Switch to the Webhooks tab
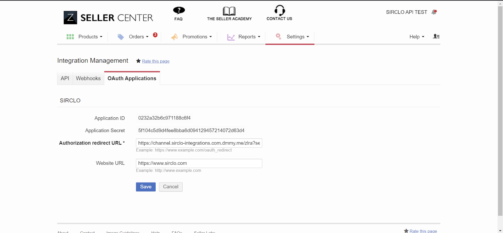503x233 pixels. click(x=88, y=78)
